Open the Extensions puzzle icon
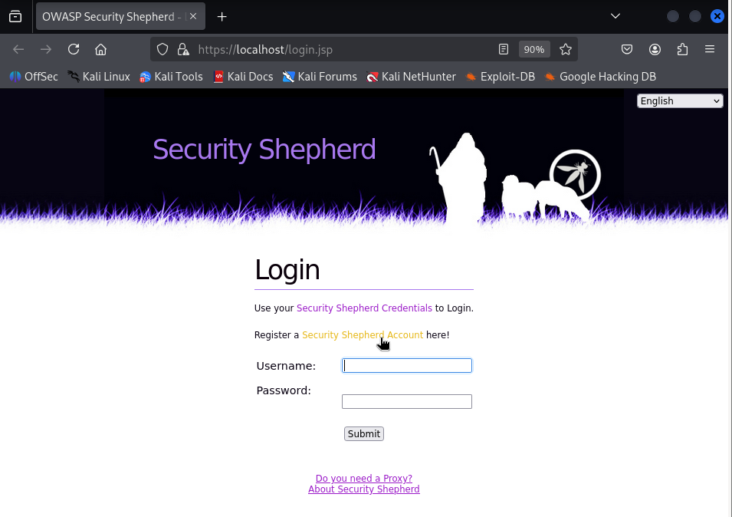Viewport: 732px width, 517px height. [x=682, y=50]
